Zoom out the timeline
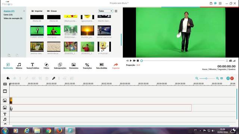The width and height of the screenshot is (239, 134). 197,79
